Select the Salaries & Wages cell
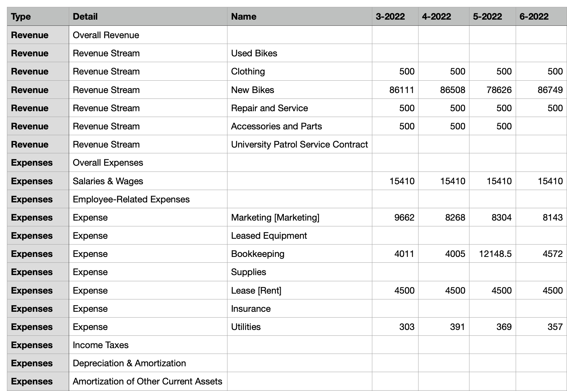 coord(148,181)
